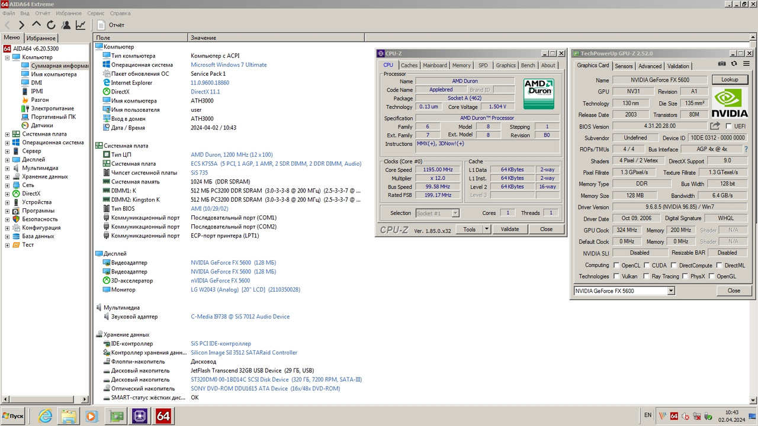Open ECS K7S5A motherboard link
Image resolution: width=758 pixels, height=426 pixels.
click(x=276, y=164)
